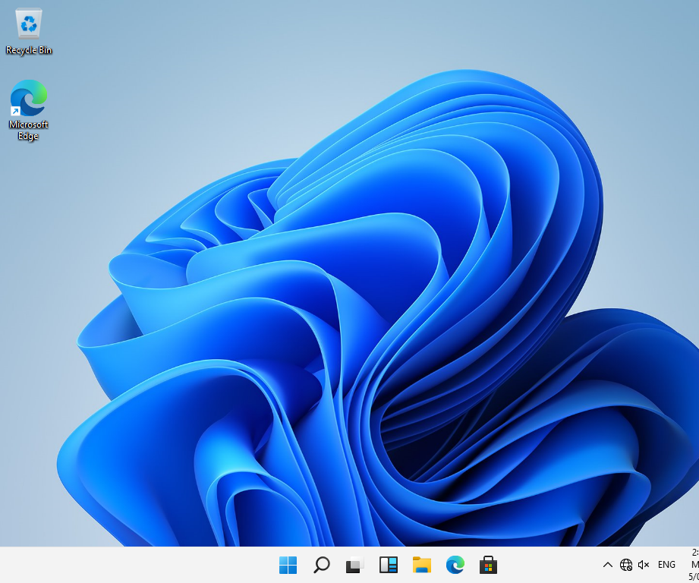699x583 pixels.
Task: Click the muted speaker icon
Action: [x=643, y=565]
